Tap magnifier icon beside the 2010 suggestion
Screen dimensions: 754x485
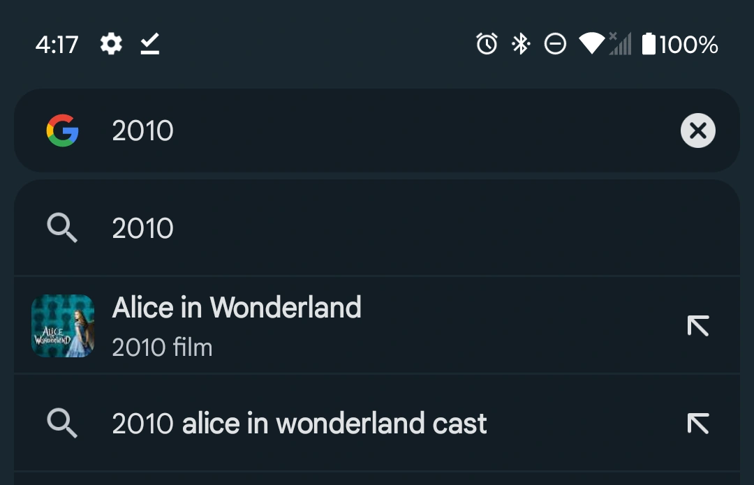62,228
